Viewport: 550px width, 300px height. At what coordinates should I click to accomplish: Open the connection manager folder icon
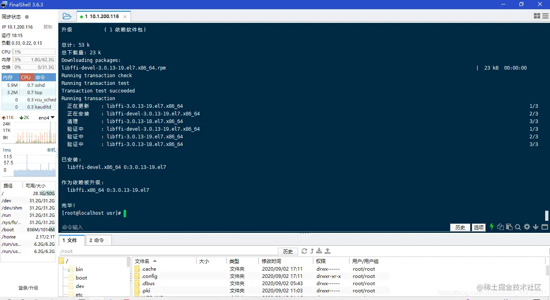(67, 16)
